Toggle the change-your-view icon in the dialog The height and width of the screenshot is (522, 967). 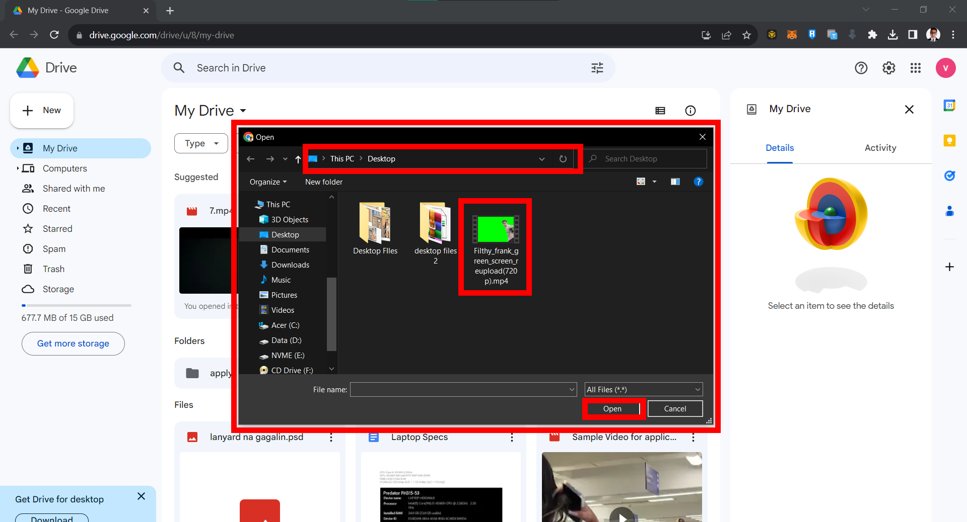[x=641, y=181]
